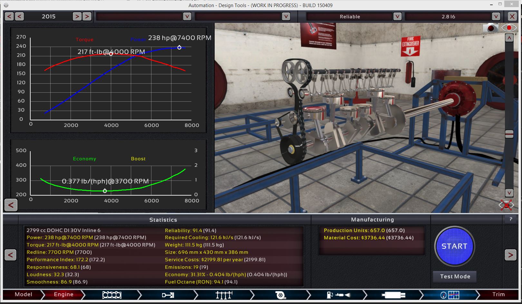The height and width of the screenshot is (304, 522).
Task: Open the engine block bottom end tab icon
Action: (x=112, y=295)
